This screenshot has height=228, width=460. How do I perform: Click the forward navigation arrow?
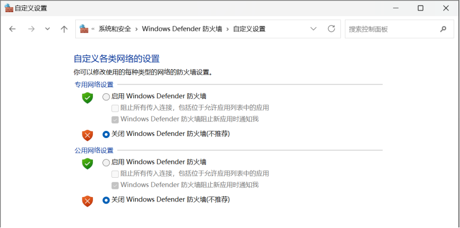tap(31, 29)
